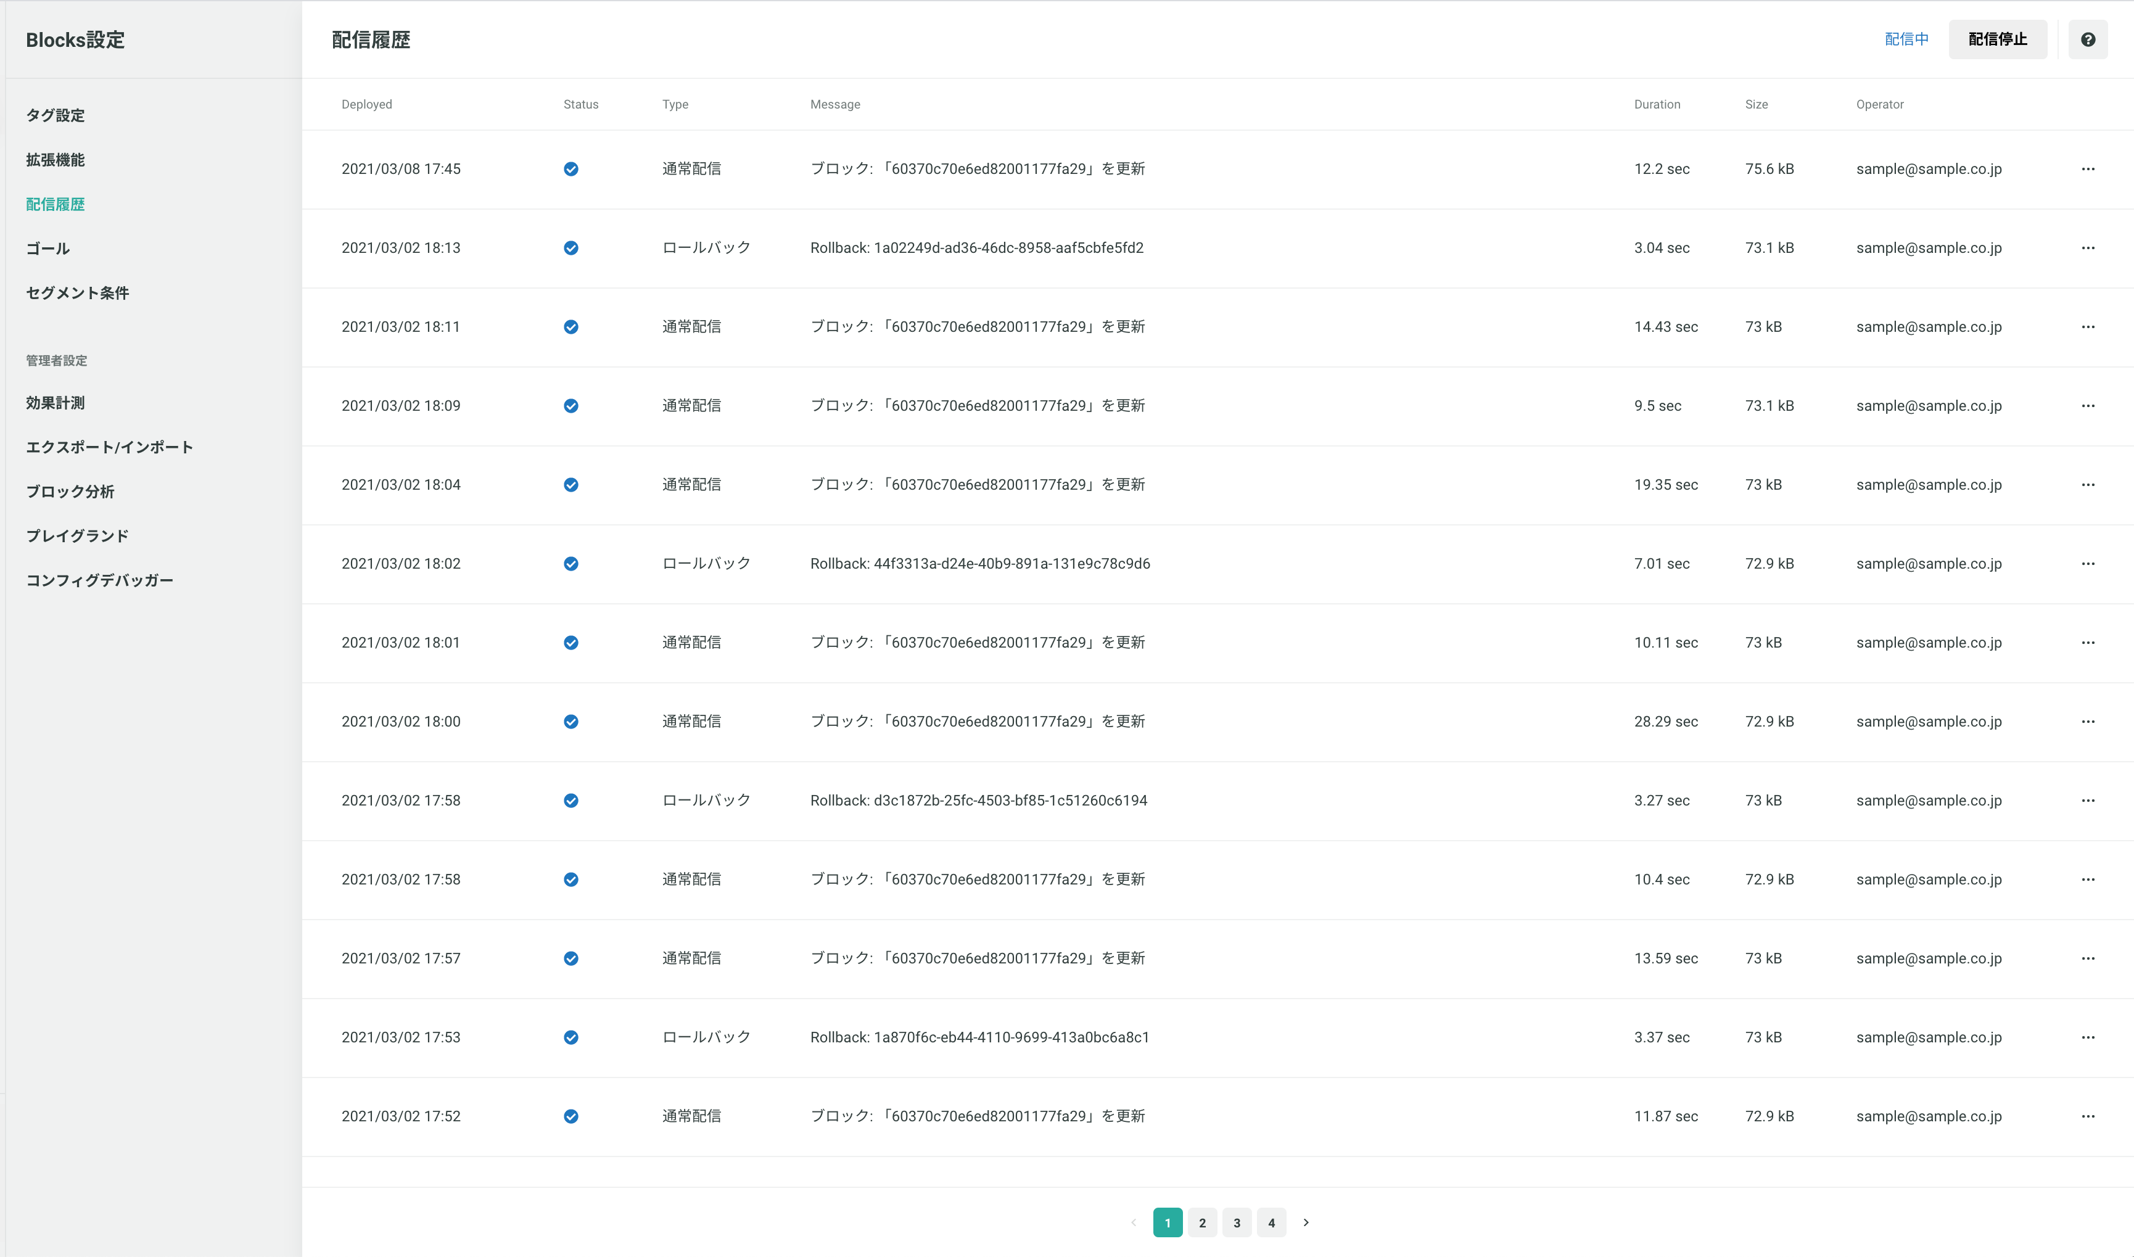
Task: Open ellipsis menu for the 17:52 deployment
Action: pyautogui.click(x=2087, y=1116)
